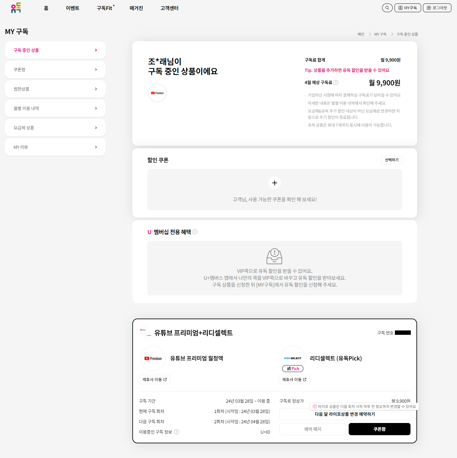Open the 이벤트 menu
Image resolution: width=457 pixels, height=458 pixels.
click(x=73, y=8)
